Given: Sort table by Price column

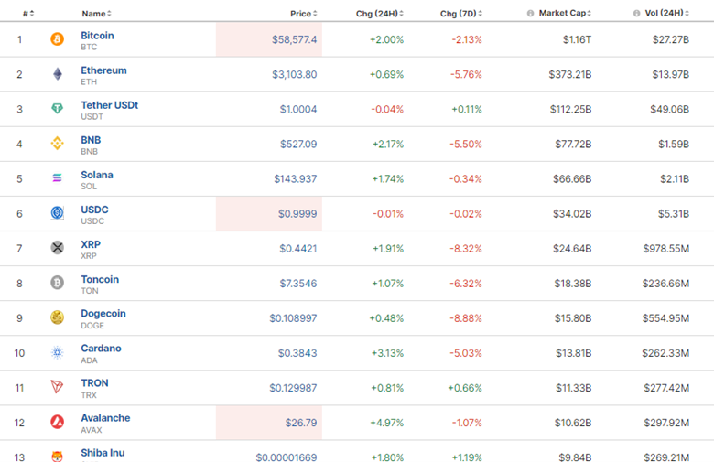Looking at the screenshot, I should 304,14.
